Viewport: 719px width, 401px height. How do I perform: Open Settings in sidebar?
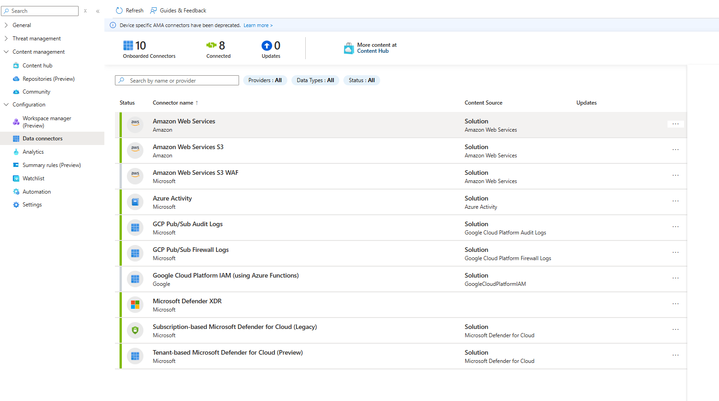click(x=32, y=205)
